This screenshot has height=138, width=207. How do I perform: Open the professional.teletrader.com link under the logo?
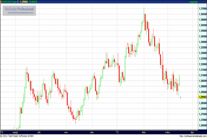click(19, 12)
